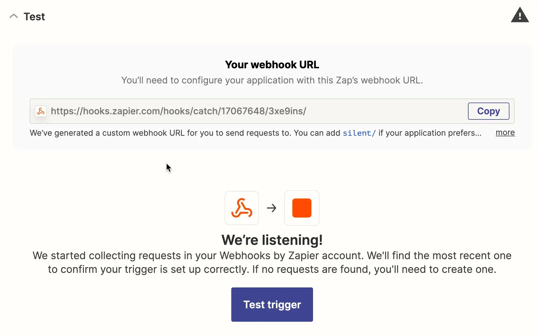
Task: Click the Test section heading
Action: pos(34,17)
